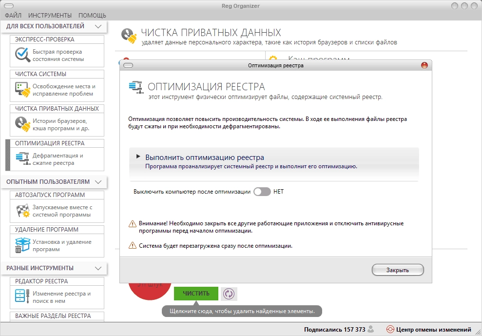Click the Чистка системы monitor broom icon
Image resolution: width=482 pixels, height=336 pixels.
[22, 90]
